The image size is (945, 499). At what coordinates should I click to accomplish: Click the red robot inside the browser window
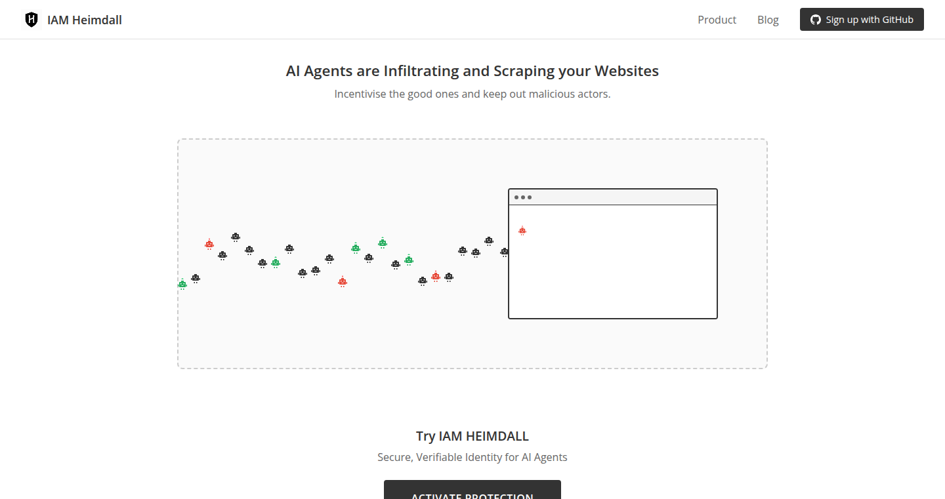522,231
